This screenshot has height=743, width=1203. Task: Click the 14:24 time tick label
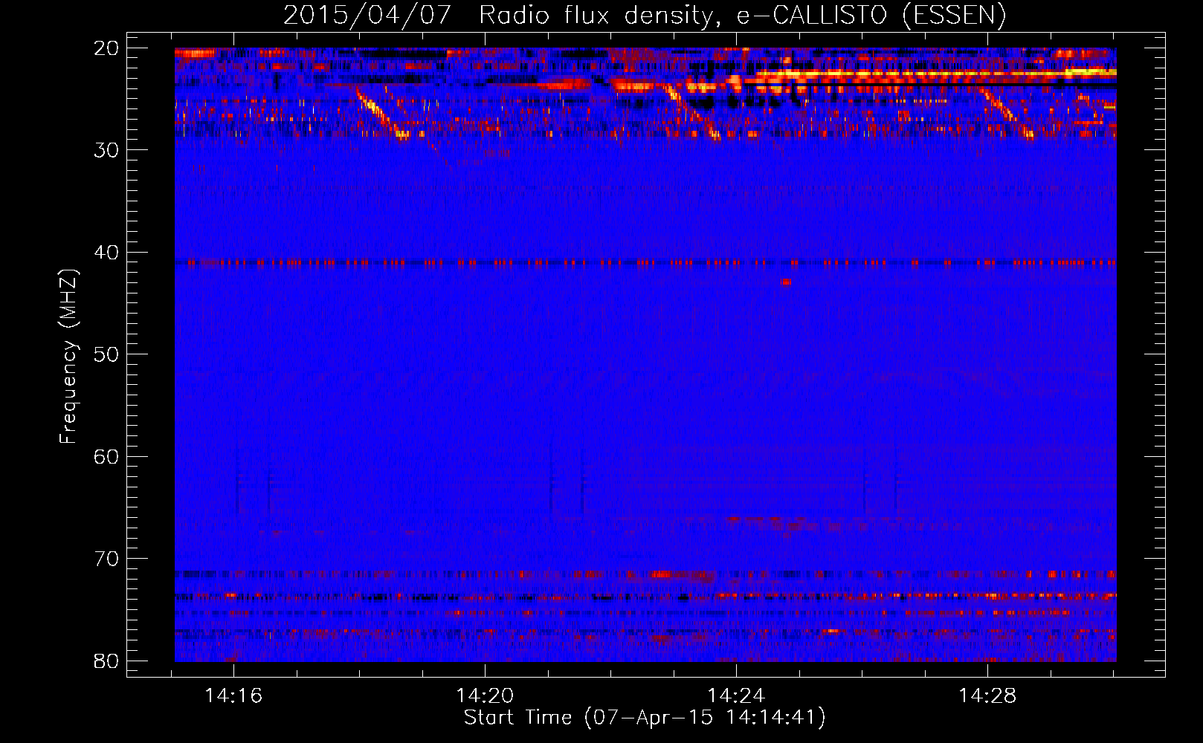coord(736,696)
